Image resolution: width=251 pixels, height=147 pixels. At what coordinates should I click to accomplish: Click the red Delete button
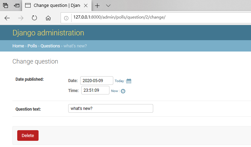[28, 136]
